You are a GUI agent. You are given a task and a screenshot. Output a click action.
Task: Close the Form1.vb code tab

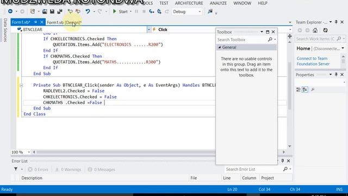click(42, 22)
